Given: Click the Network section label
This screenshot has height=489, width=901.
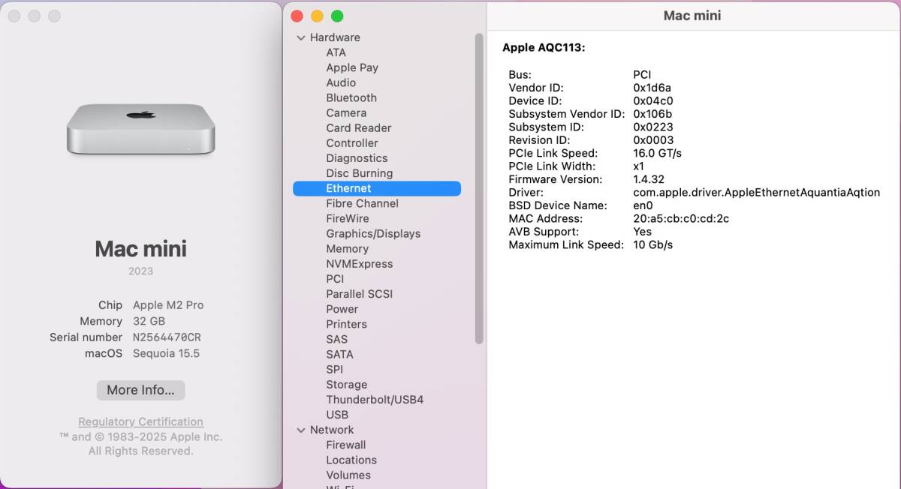Looking at the screenshot, I should pos(332,430).
